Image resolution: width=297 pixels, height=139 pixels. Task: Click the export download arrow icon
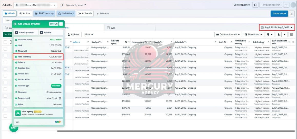pyautogui.click(x=279, y=34)
